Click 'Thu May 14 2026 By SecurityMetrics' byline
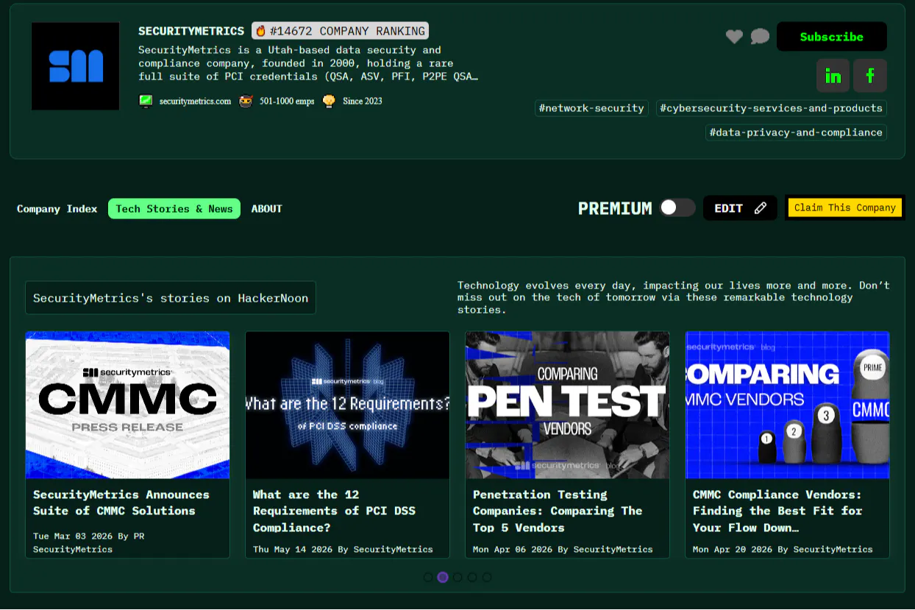 [343, 549]
